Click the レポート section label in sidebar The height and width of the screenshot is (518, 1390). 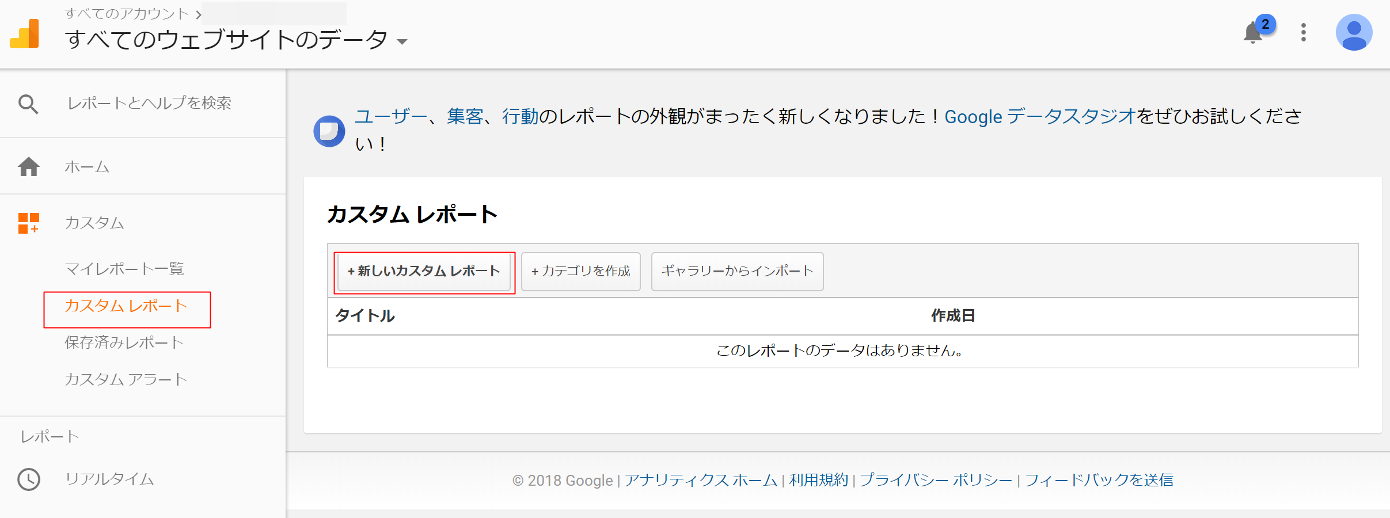pos(50,437)
